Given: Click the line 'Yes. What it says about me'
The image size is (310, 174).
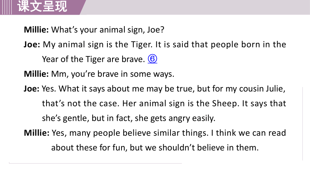Looking at the screenshot, I should click(x=164, y=89).
